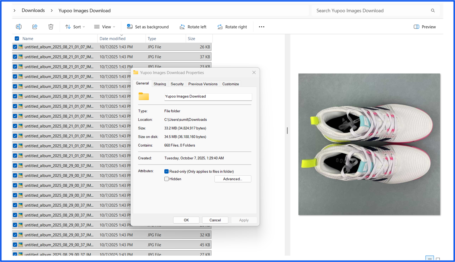Rotate the image left
Viewport: 455px width, 262px height.
(x=193, y=27)
